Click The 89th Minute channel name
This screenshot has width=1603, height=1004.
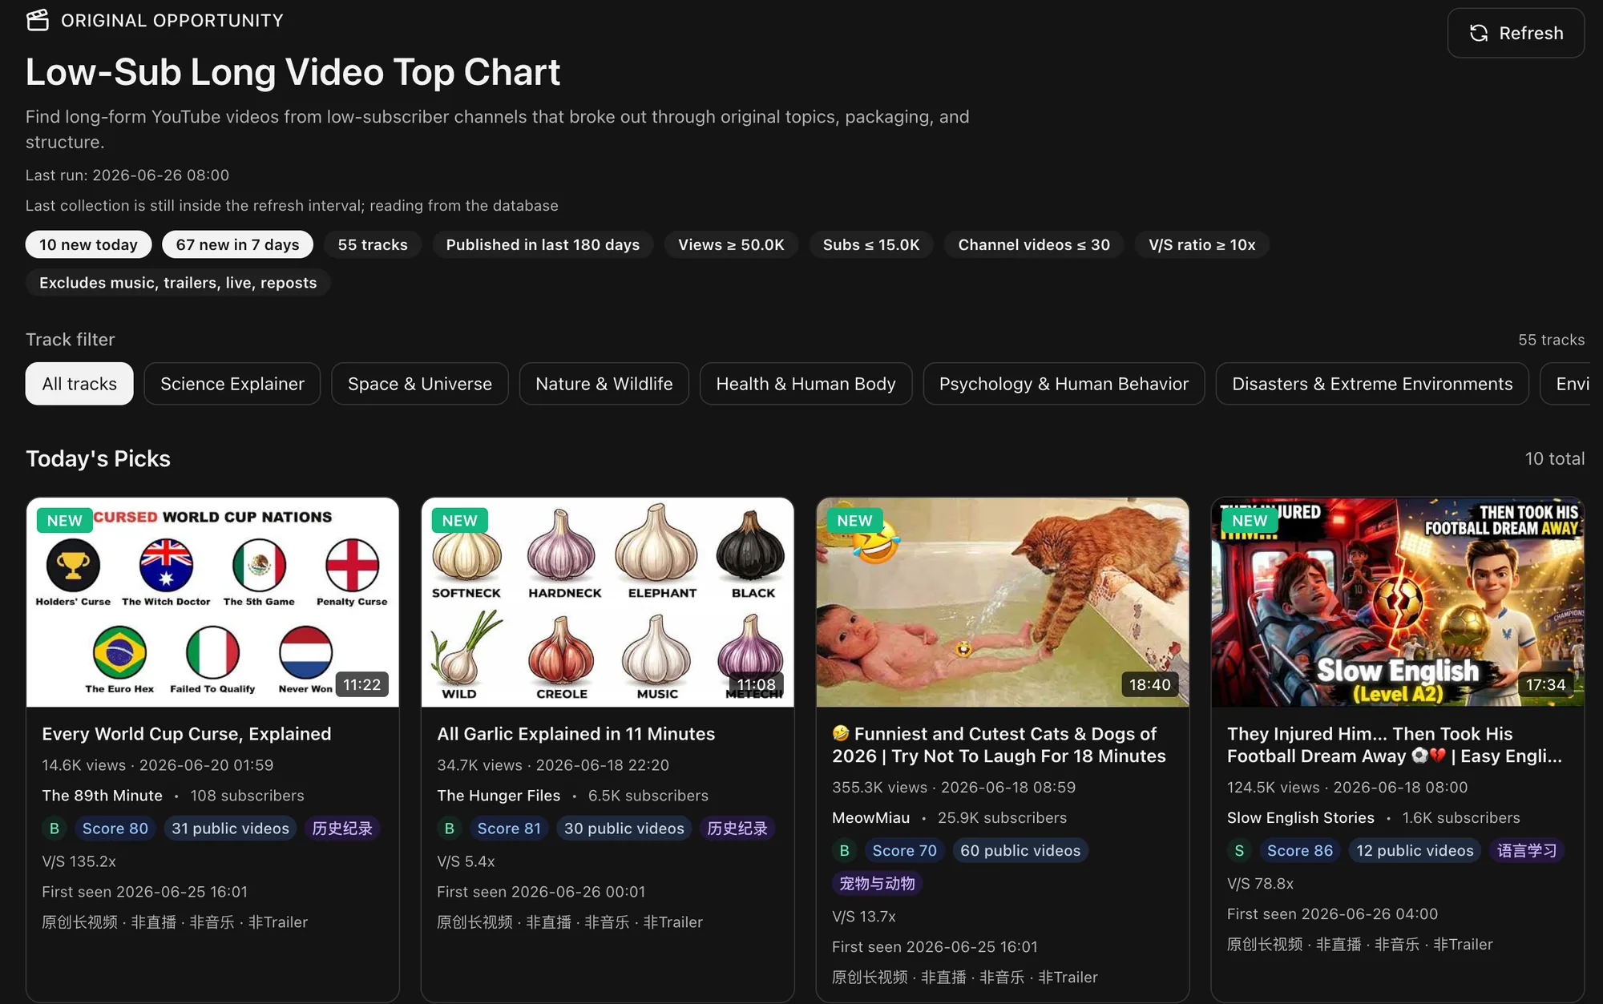click(x=102, y=796)
